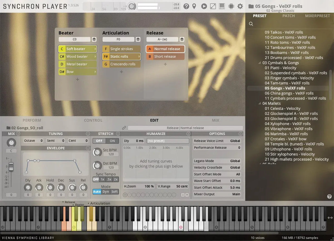Open the MIXERPRESET tab

coord(317,16)
